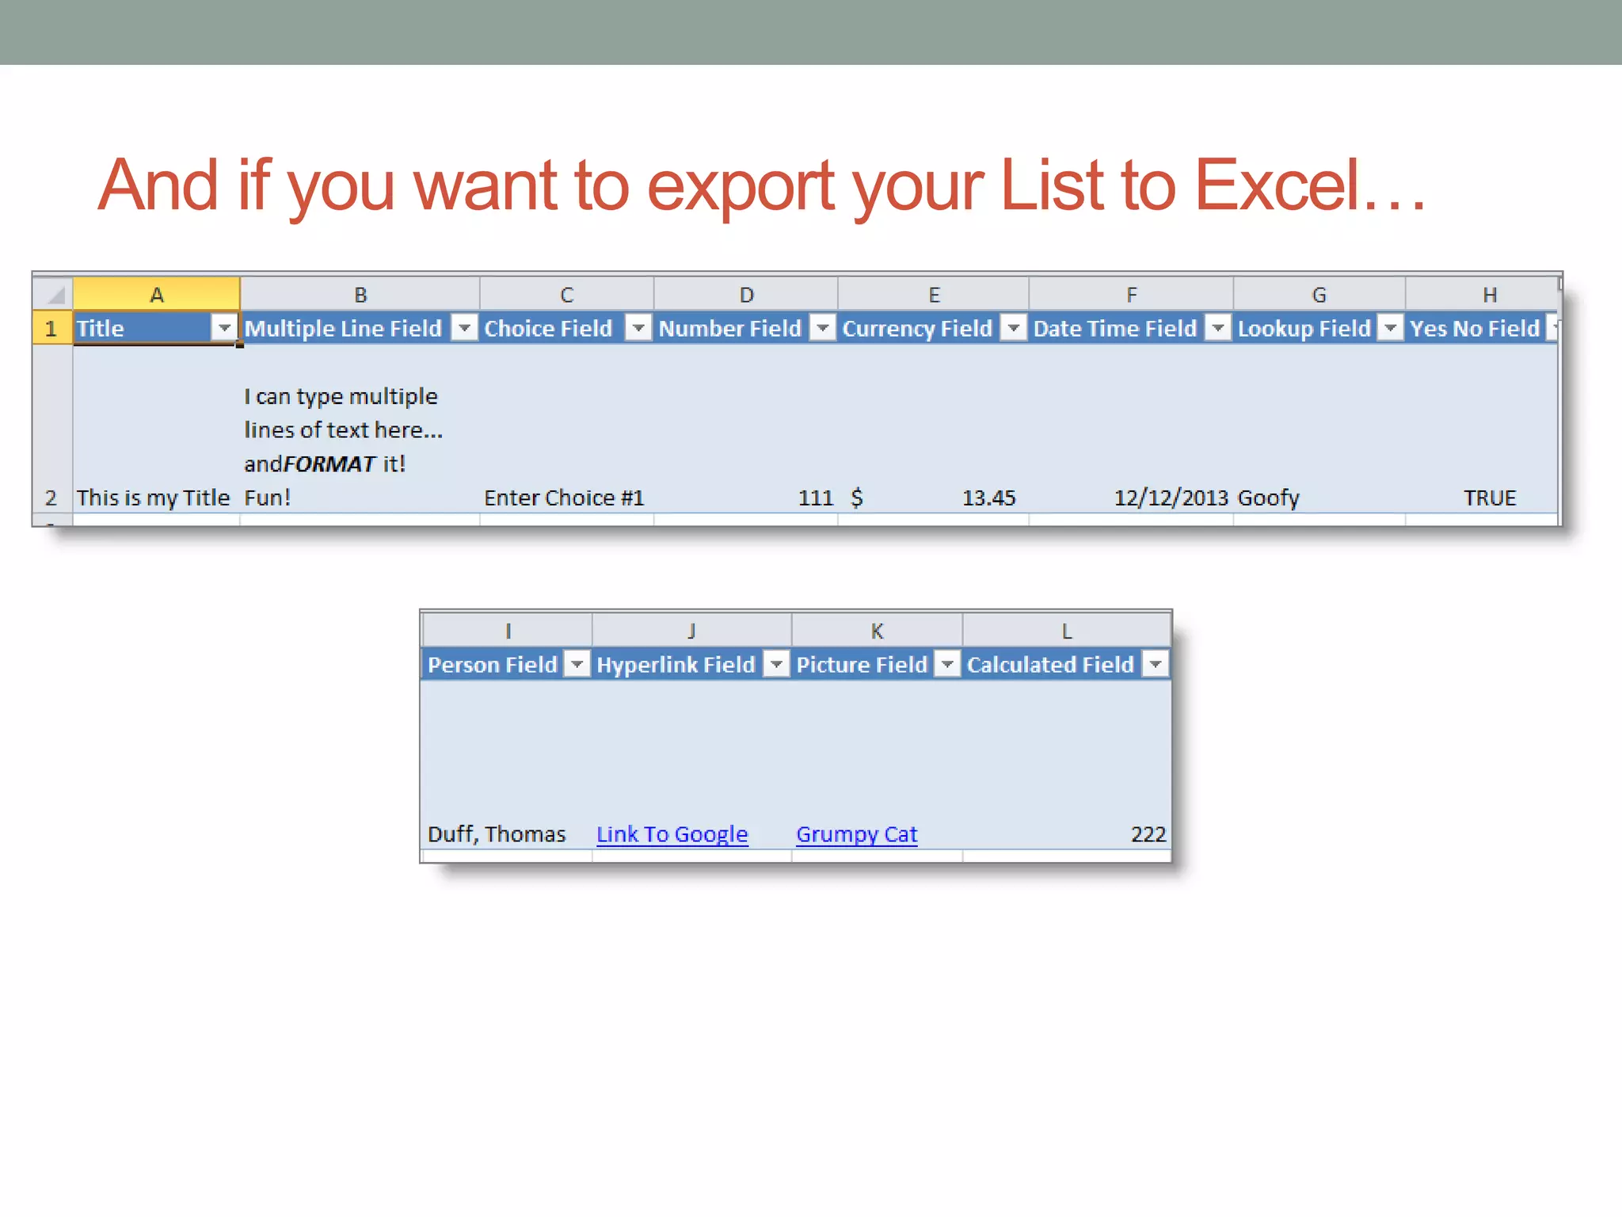Open the Number Field filter dropdown
This screenshot has width=1622, height=1217.
(823, 327)
